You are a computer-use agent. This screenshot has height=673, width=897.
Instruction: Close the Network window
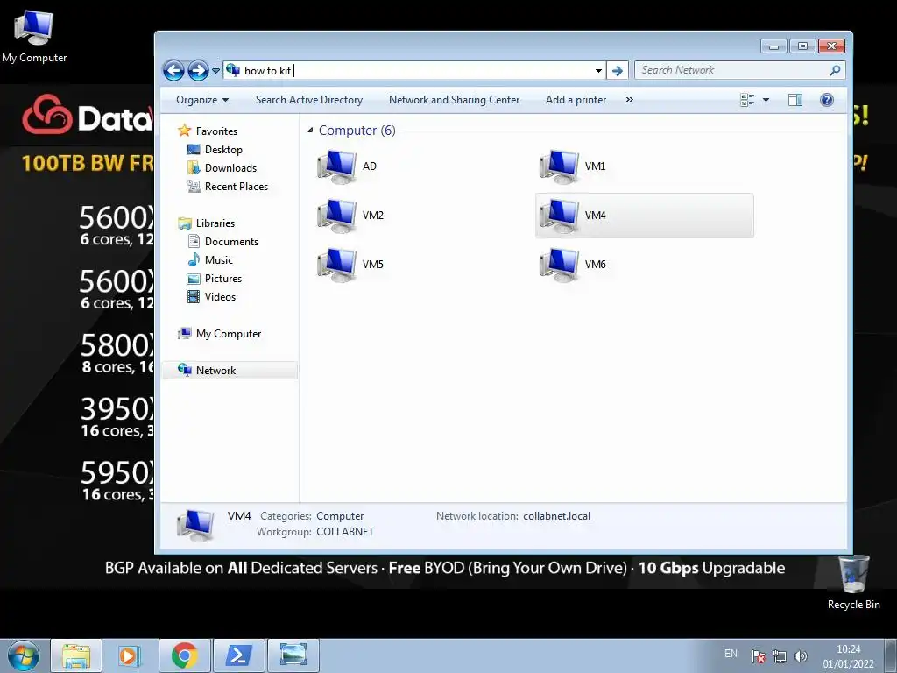[832, 46]
